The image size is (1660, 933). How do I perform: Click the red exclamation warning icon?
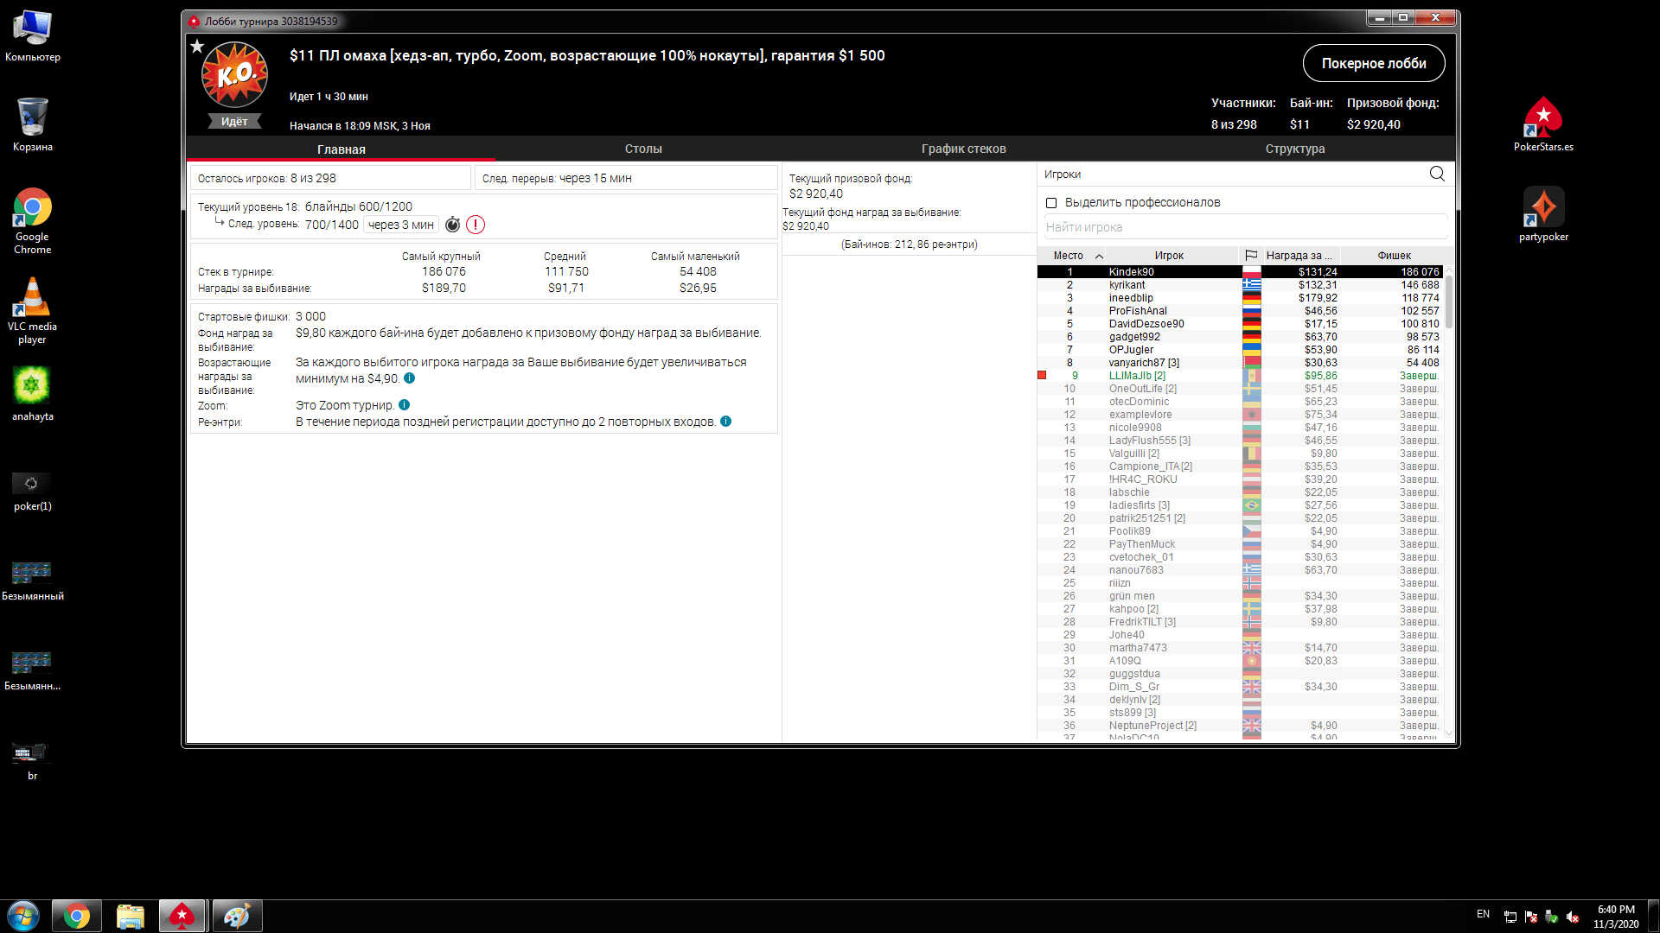pos(476,225)
